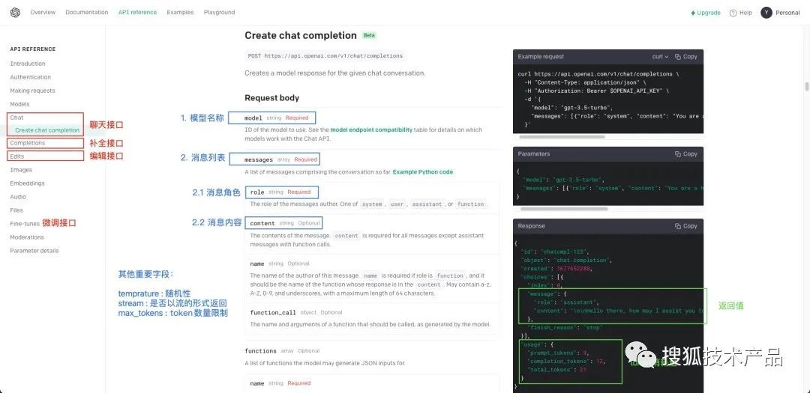Viewport: 810px width, 393px height.
Task: Copy the Example request code
Action: (686, 57)
